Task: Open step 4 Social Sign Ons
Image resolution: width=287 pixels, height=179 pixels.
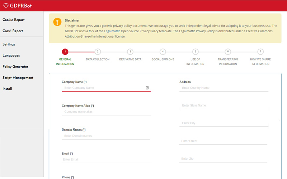Action: (x=163, y=52)
